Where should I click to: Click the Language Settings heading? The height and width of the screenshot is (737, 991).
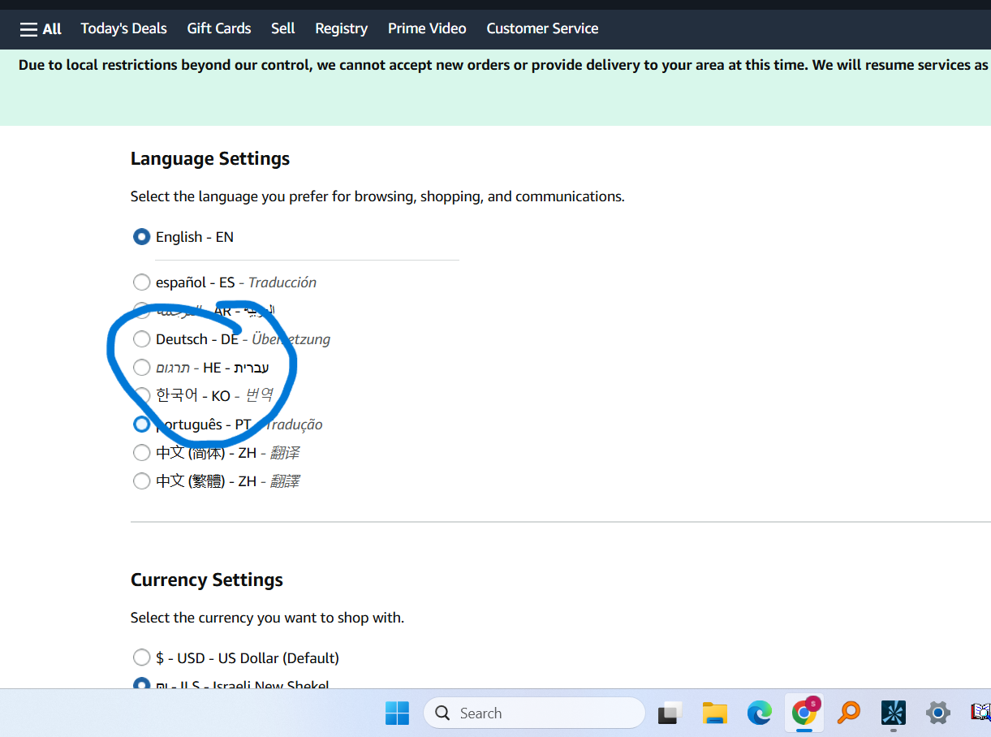(210, 159)
